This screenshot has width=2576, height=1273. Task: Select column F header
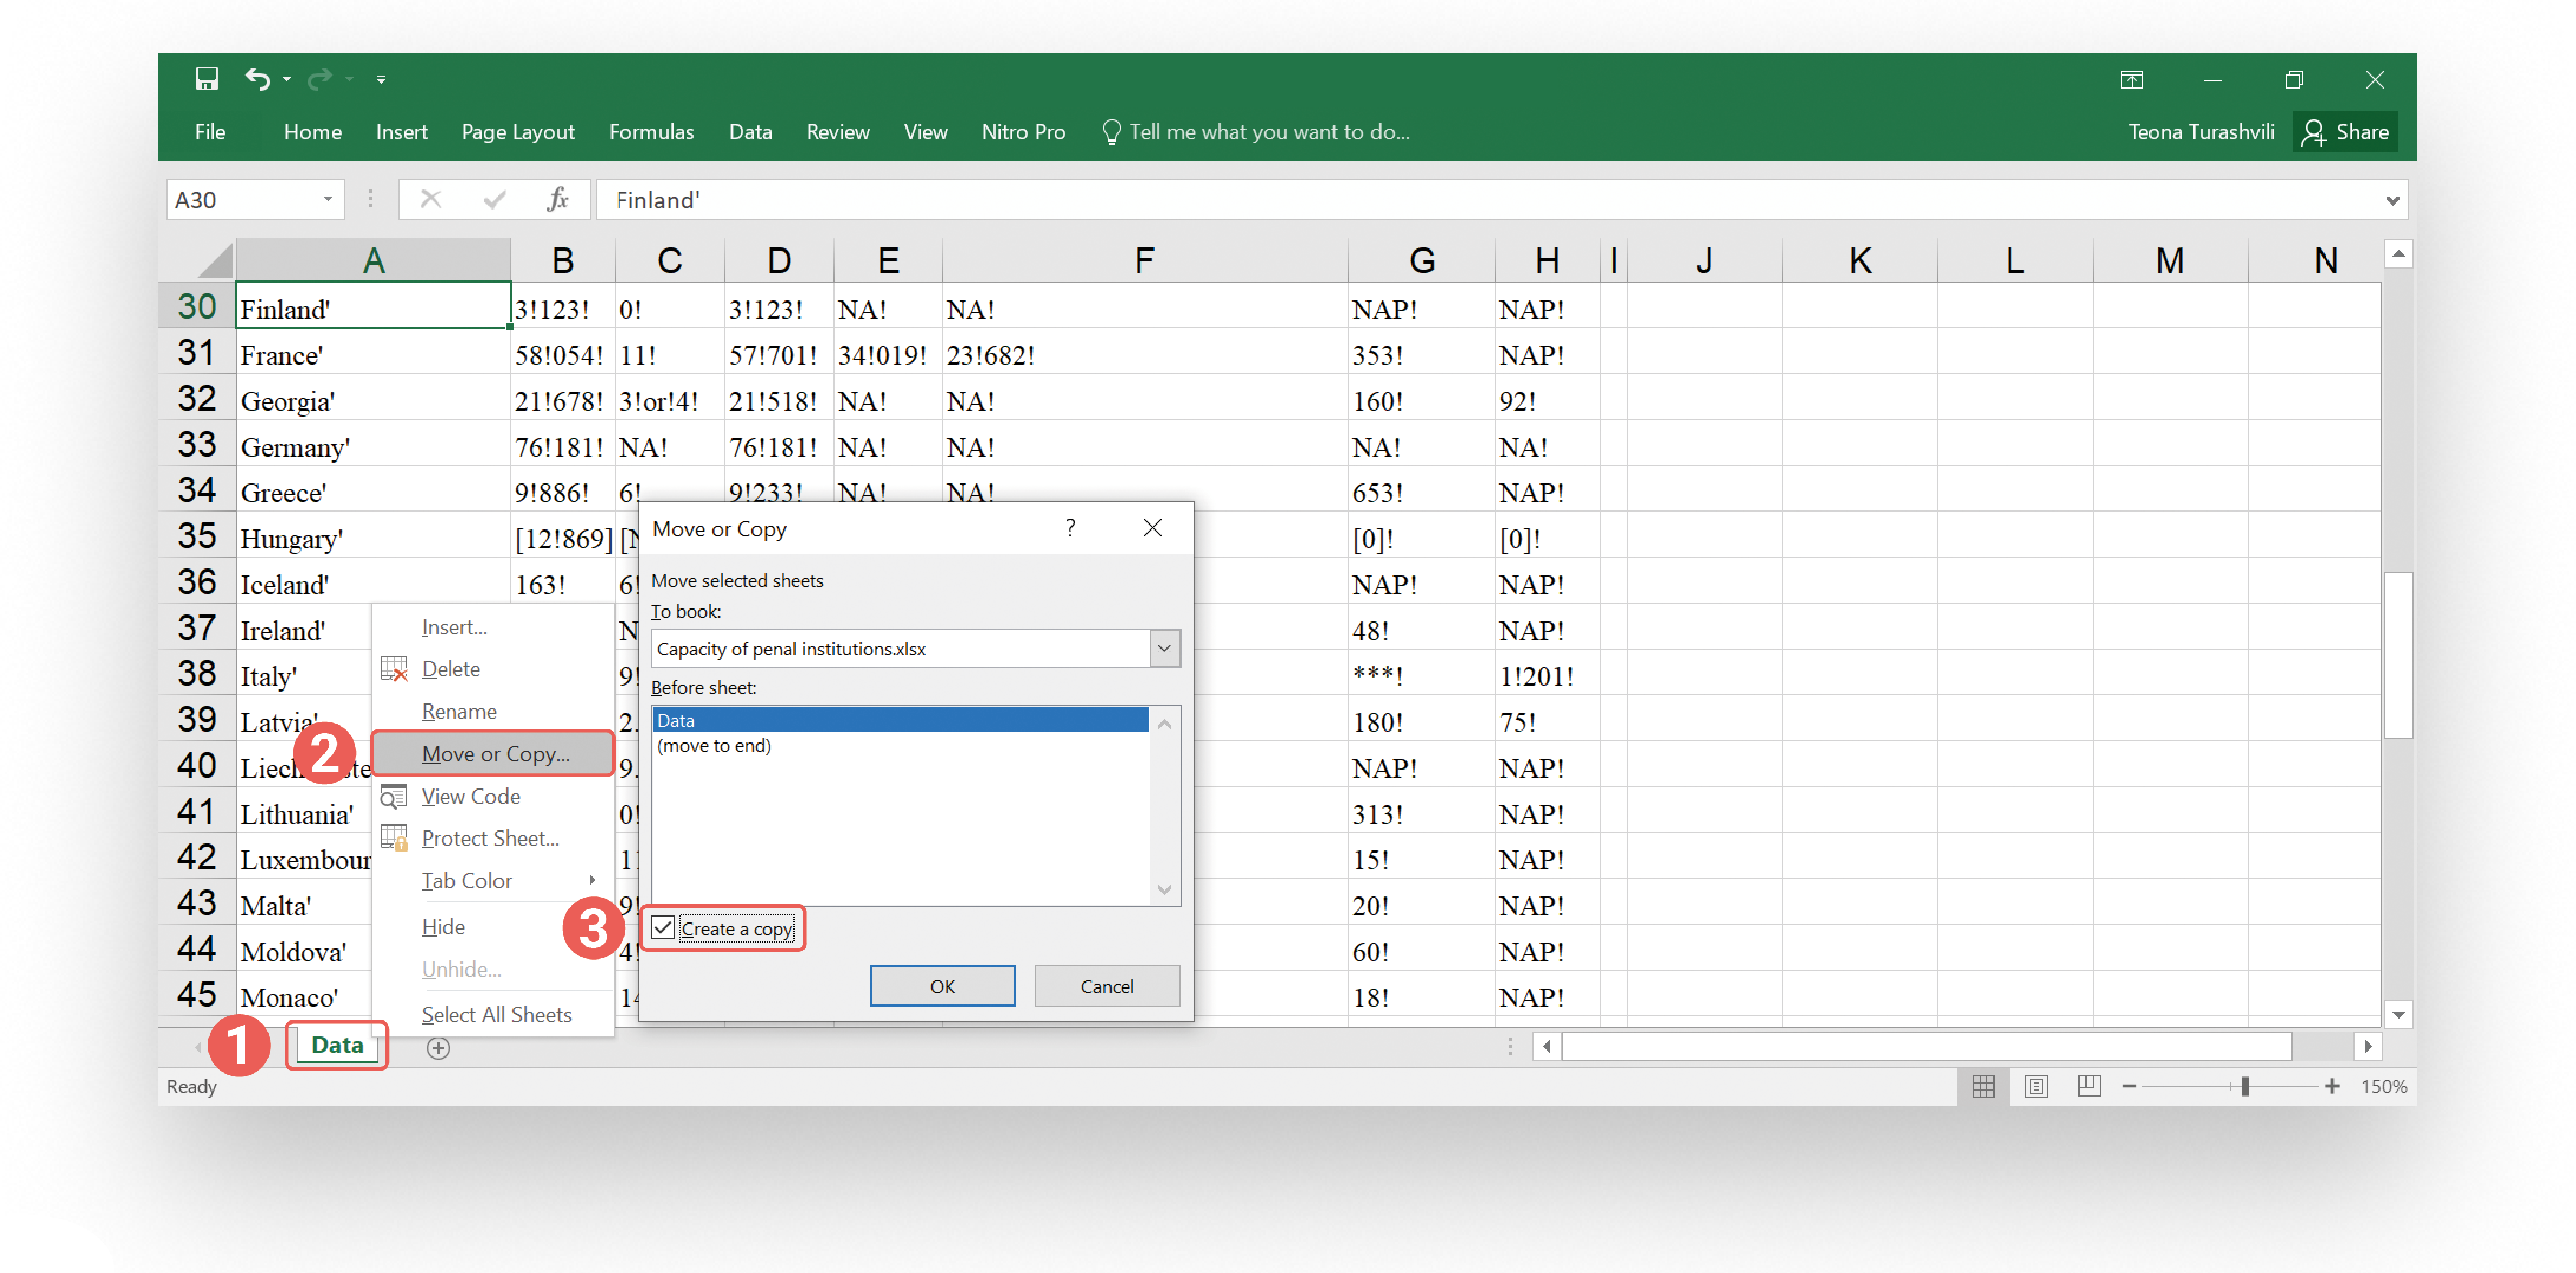(x=1144, y=260)
